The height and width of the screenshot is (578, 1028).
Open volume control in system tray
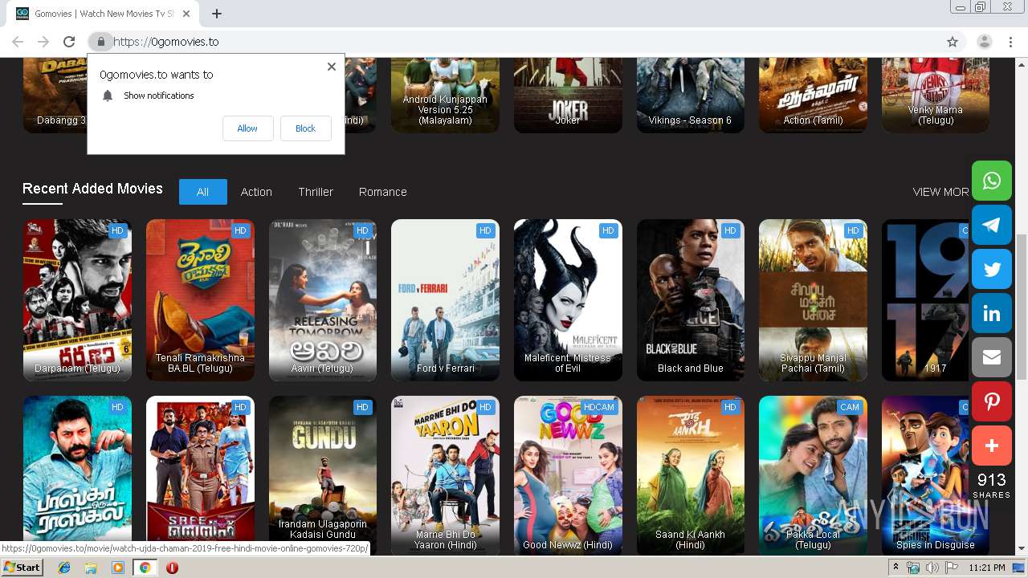932,568
